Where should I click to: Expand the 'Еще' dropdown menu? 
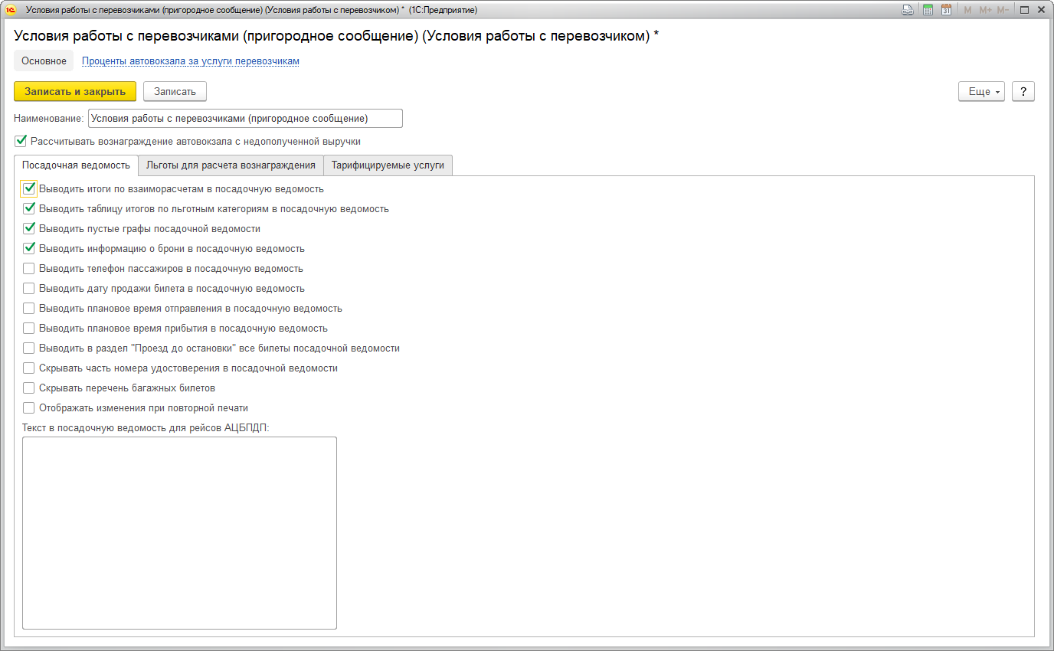[981, 91]
